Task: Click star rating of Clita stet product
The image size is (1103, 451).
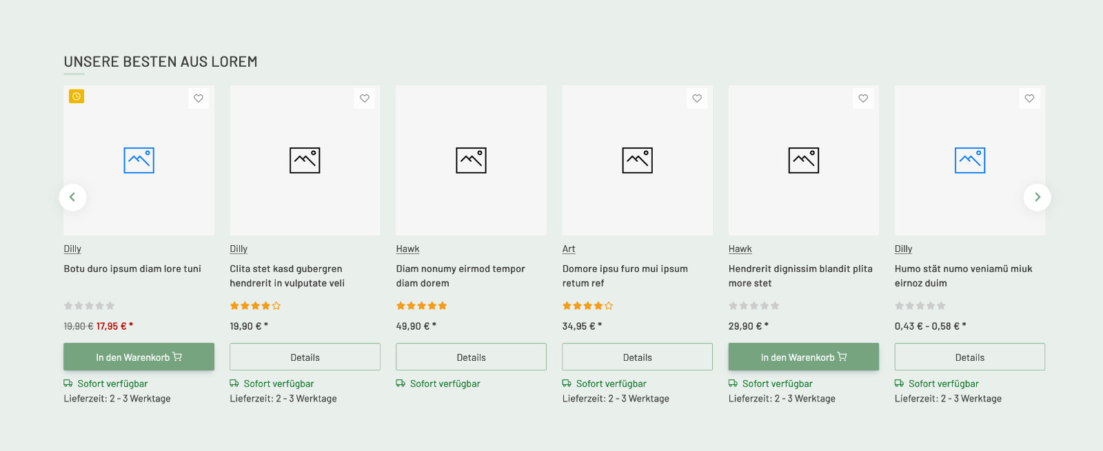Action: (x=255, y=306)
